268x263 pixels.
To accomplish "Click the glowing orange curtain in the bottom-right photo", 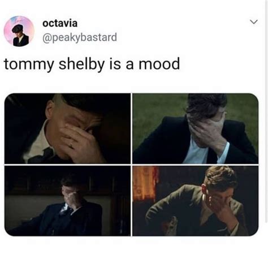I will pyautogui.click(x=145, y=183).
